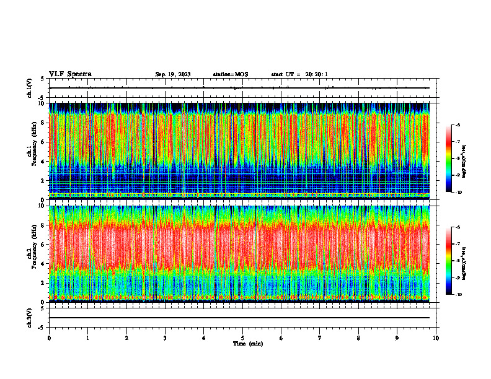491x379 pixels.
Task: Click the time axis tick label "4"
Action: point(204,338)
